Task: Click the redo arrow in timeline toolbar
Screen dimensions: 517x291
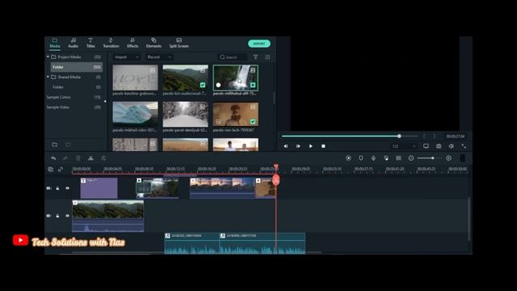Action: tap(65, 158)
